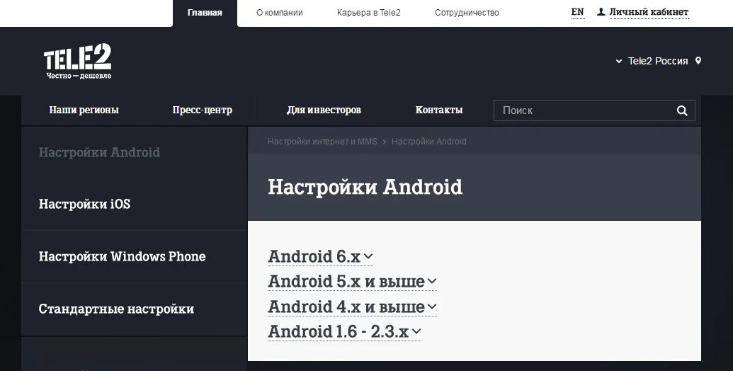Click the search magnifier icon
The height and width of the screenshot is (371, 733).
click(682, 110)
